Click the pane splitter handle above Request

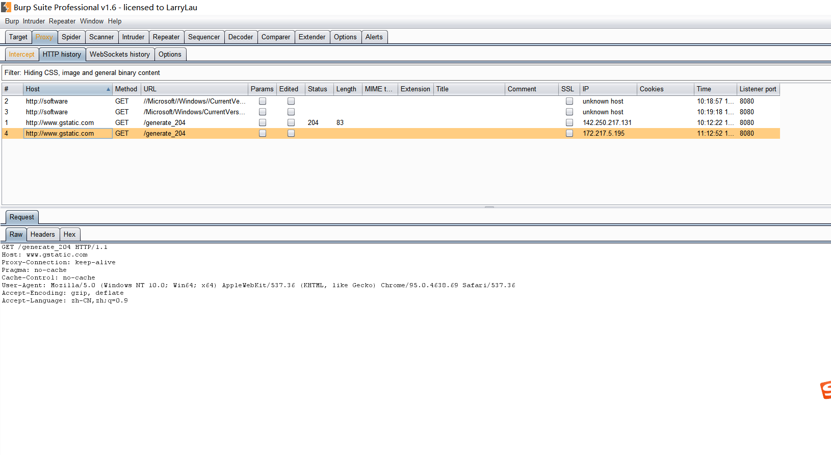(x=489, y=207)
